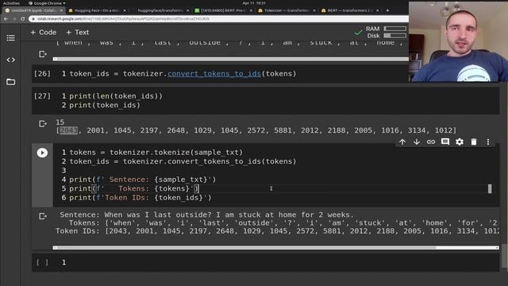Viewport: 508px width, 286px height.
Task: Select cell 27 execution count
Action: (42, 96)
